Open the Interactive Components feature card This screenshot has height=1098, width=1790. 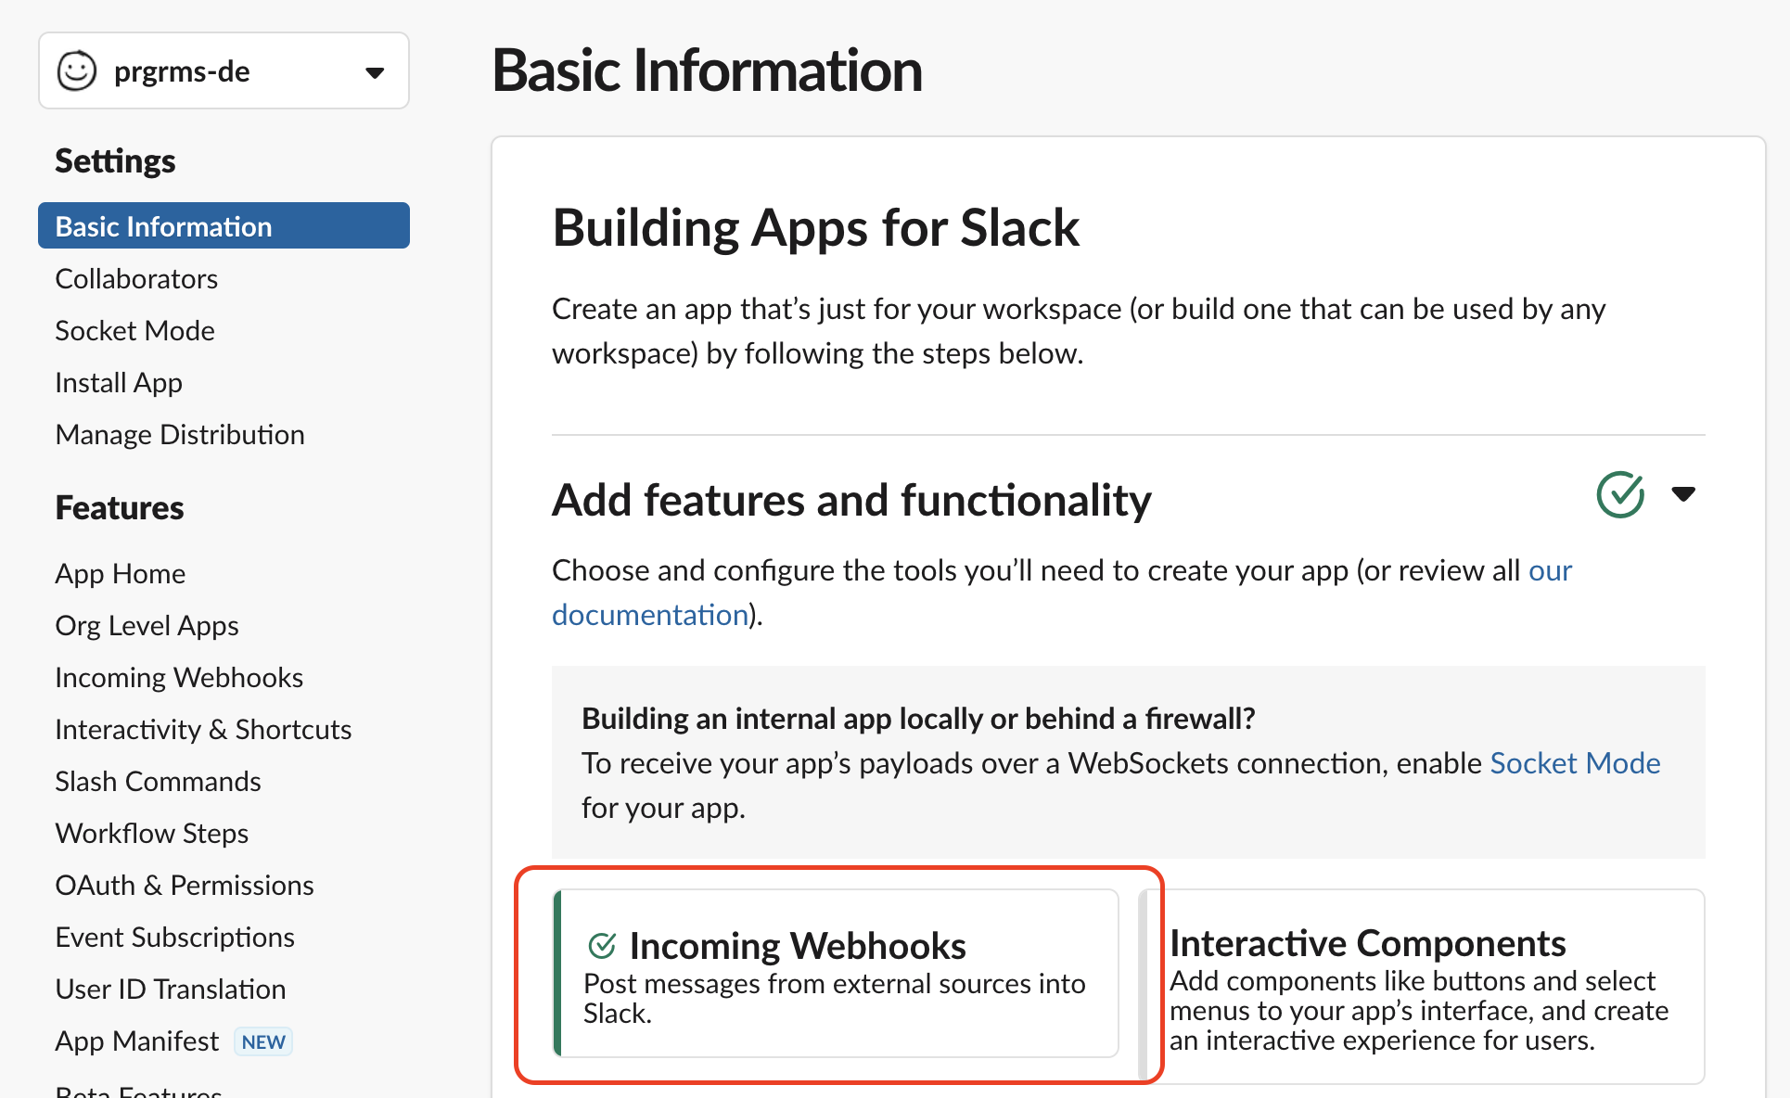pyautogui.click(x=1423, y=986)
